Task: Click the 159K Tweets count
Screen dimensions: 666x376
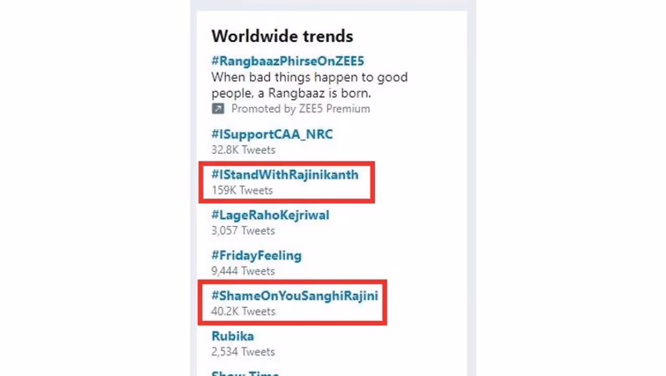Action: click(x=241, y=191)
